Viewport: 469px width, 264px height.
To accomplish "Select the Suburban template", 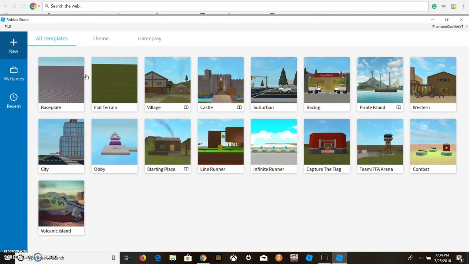I will point(274,84).
